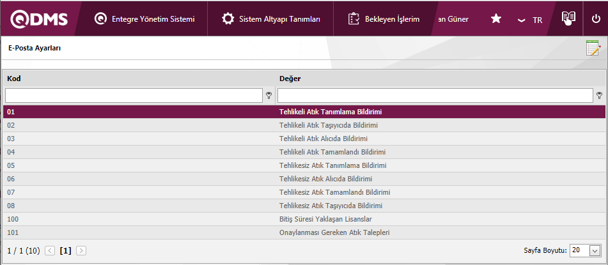608x265 pixels.
Task: Open Entegre Yönetim Sistemi menu
Action: [x=144, y=19]
